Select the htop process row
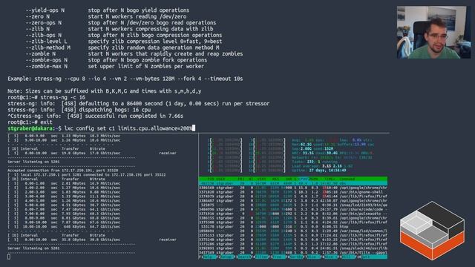The width and height of the screenshot is (475, 267). [x=293, y=226]
